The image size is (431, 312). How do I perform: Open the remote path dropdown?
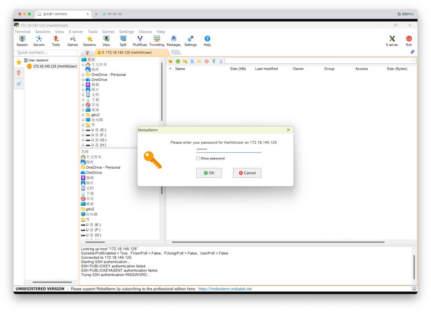(413, 61)
